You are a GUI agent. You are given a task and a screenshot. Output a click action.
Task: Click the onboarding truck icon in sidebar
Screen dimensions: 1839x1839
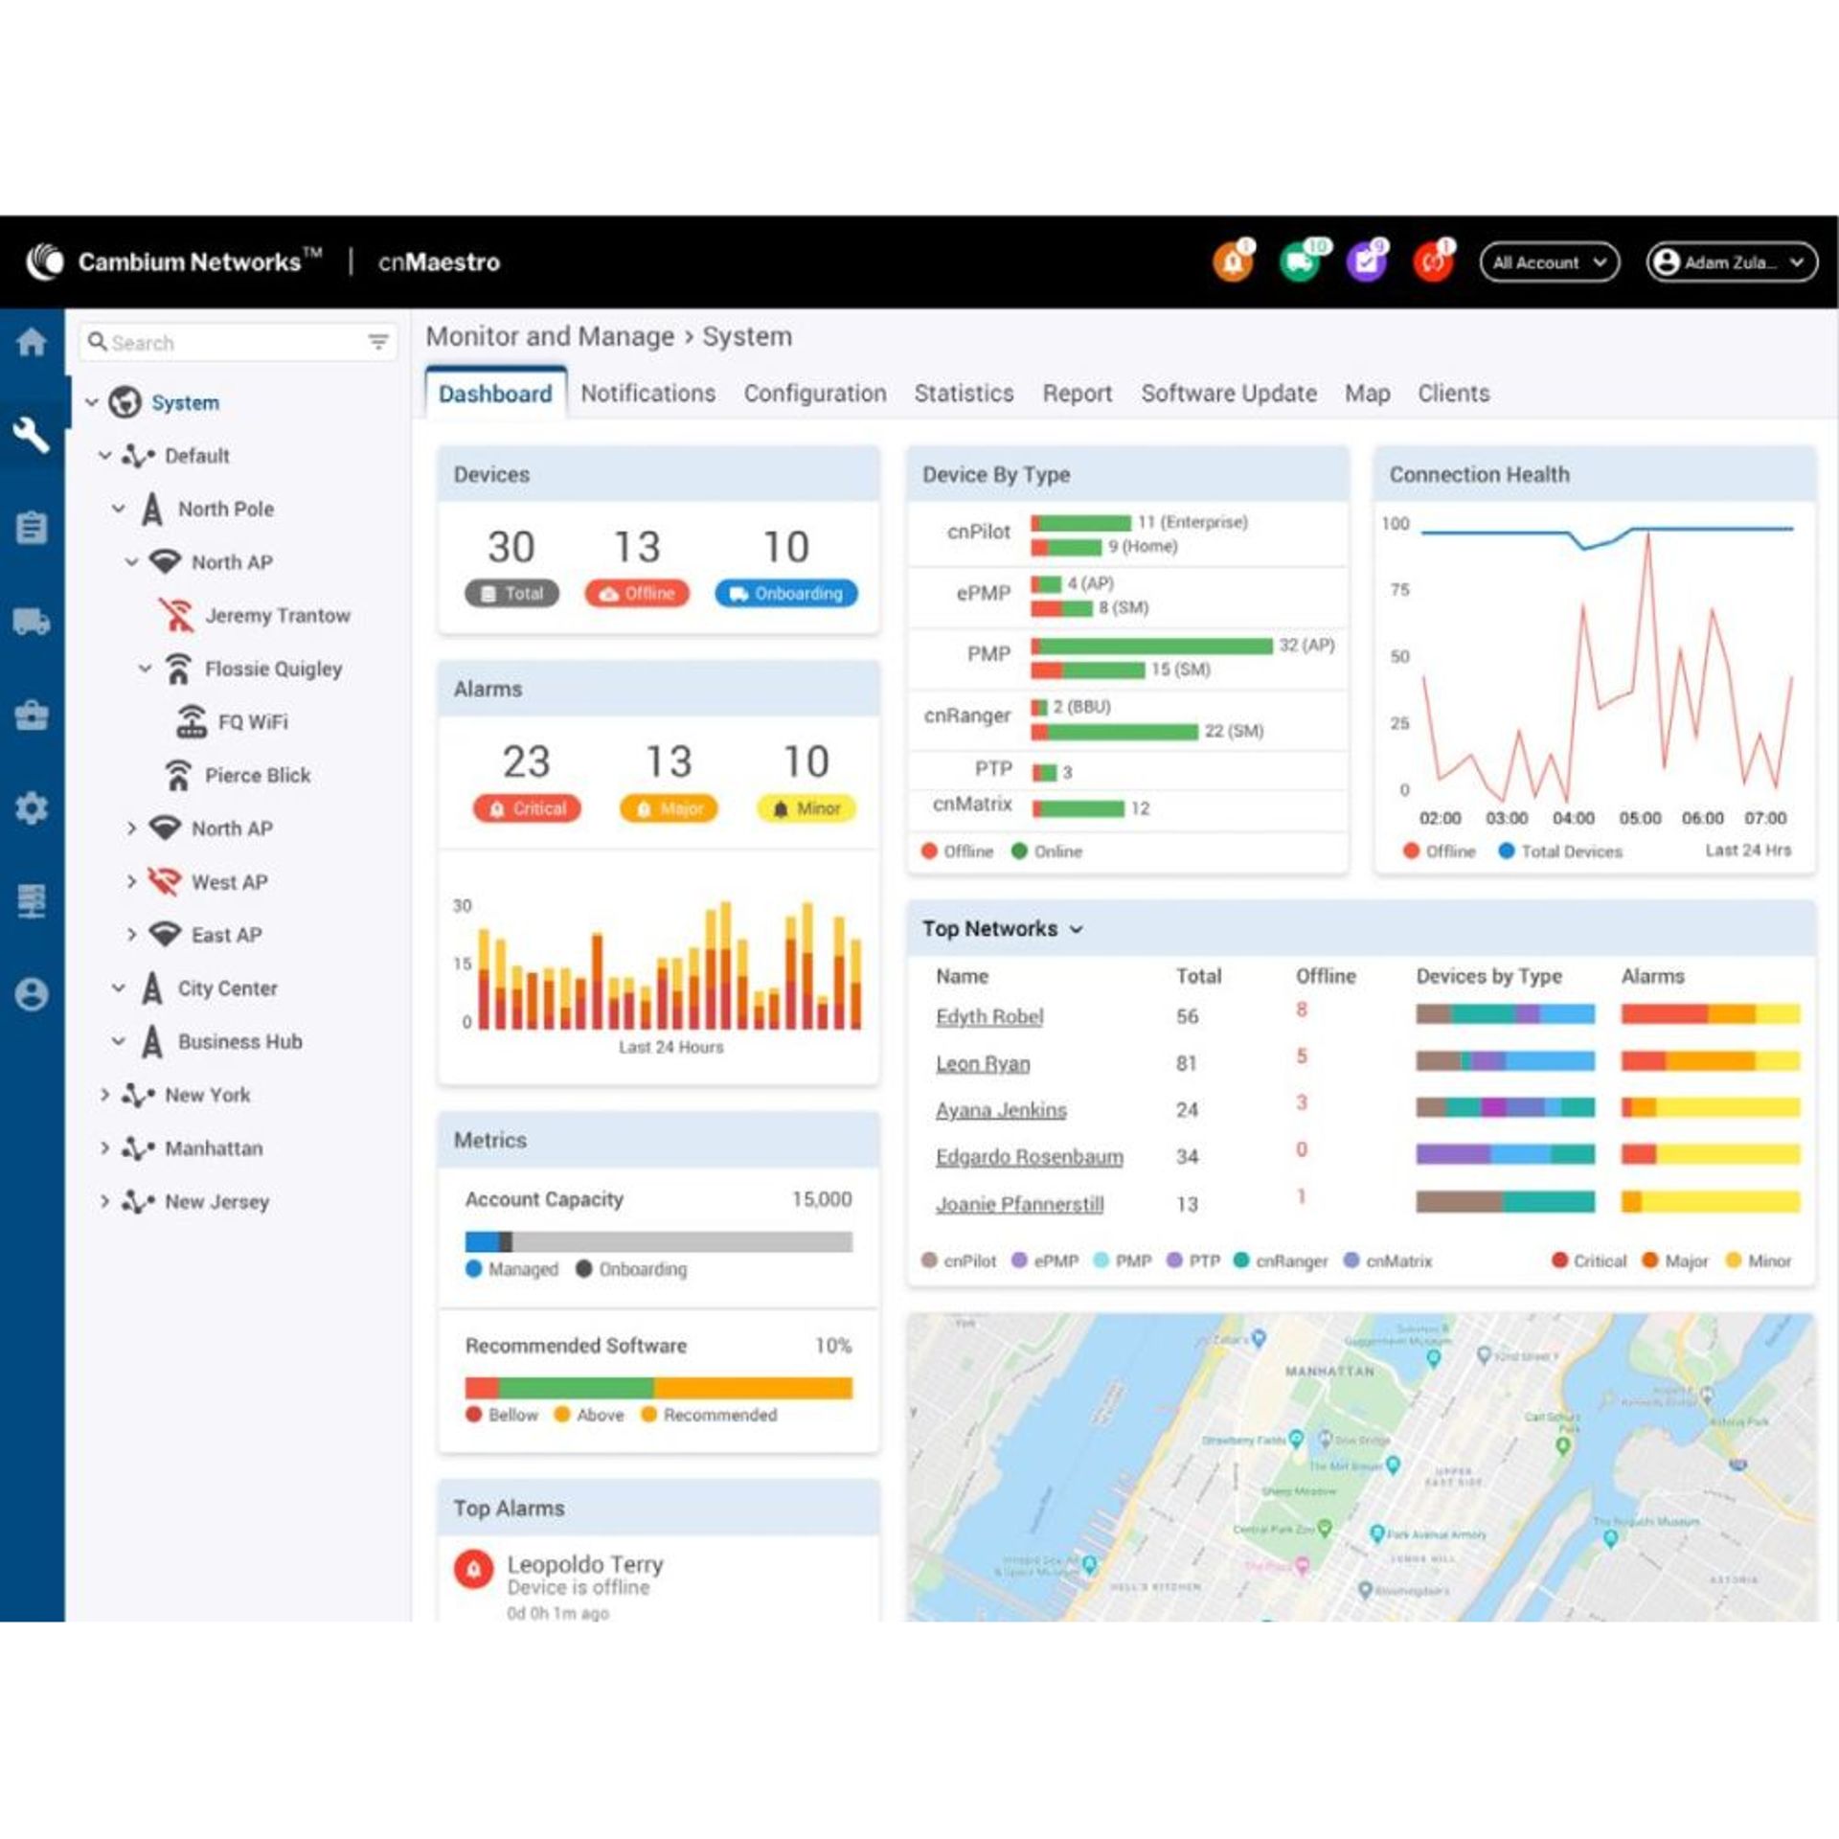pyautogui.click(x=34, y=623)
